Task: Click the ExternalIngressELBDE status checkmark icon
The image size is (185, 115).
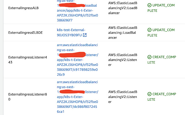Action: click(x=149, y=30)
